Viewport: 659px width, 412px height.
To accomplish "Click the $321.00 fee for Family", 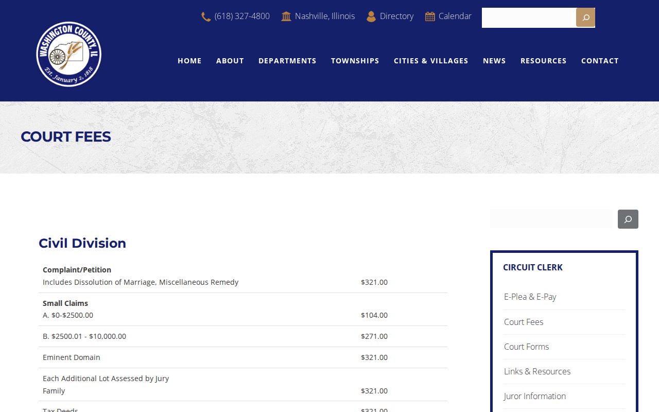I will pyautogui.click(x=374, y=391).
